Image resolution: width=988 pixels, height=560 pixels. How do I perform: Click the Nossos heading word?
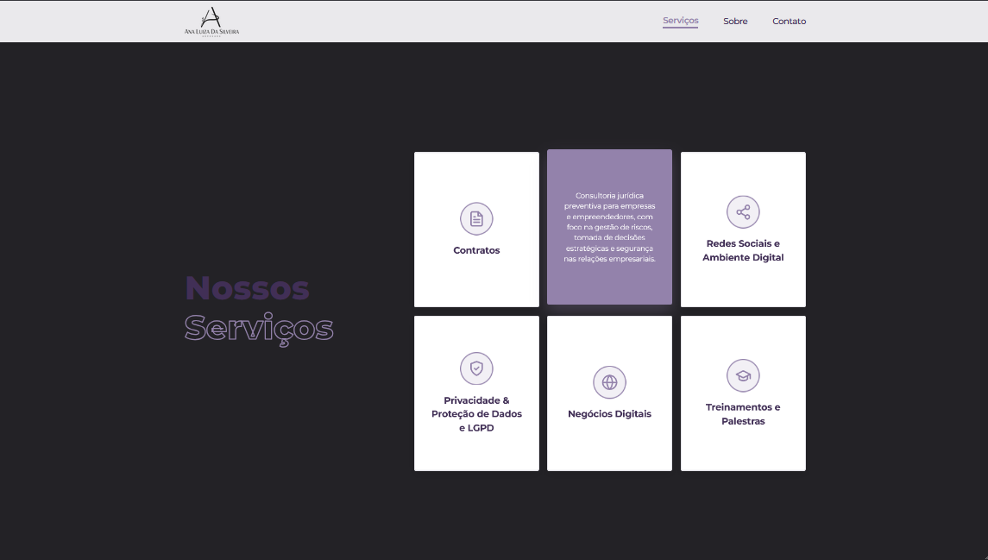coord(247,288)
